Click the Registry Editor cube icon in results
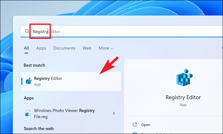The height and width of the screenshot is (134, 223). click(x=28, y=81)
